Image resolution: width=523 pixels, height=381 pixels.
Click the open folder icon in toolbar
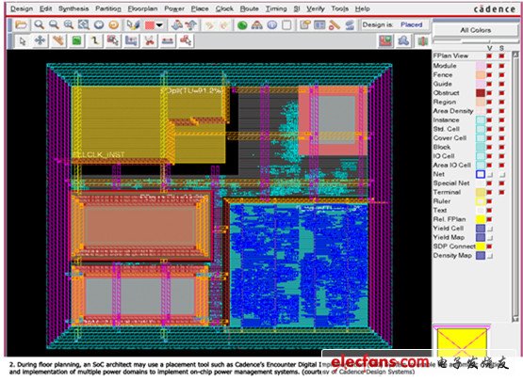[x=21, y=24]
